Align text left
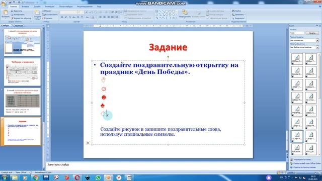The height and width of the screenshot is (181, 322). 101,17
